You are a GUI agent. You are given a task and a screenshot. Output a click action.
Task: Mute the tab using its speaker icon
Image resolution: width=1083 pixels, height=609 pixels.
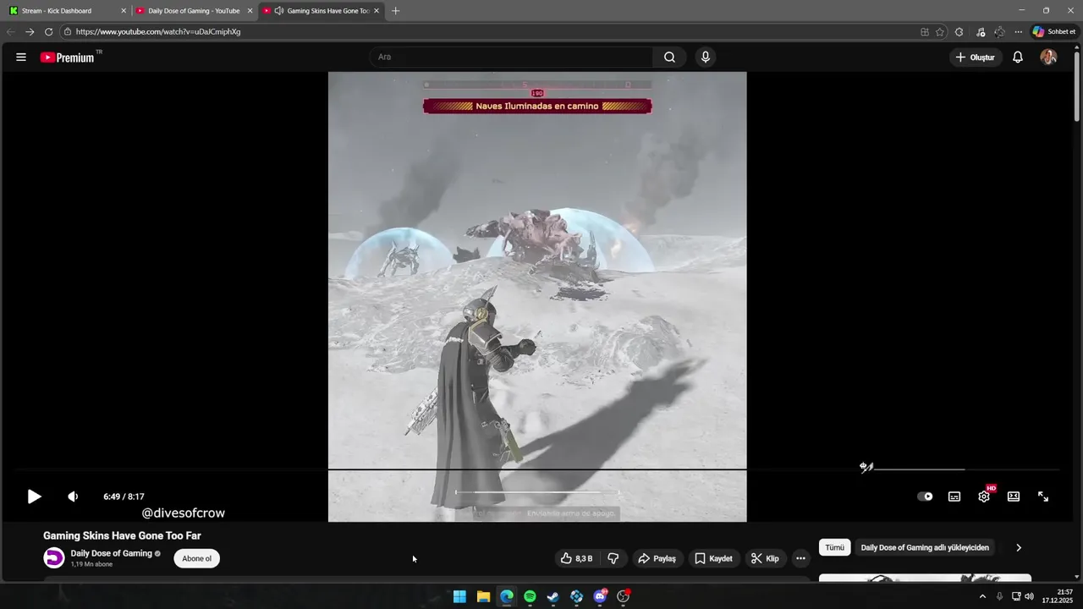click(279, 11)
